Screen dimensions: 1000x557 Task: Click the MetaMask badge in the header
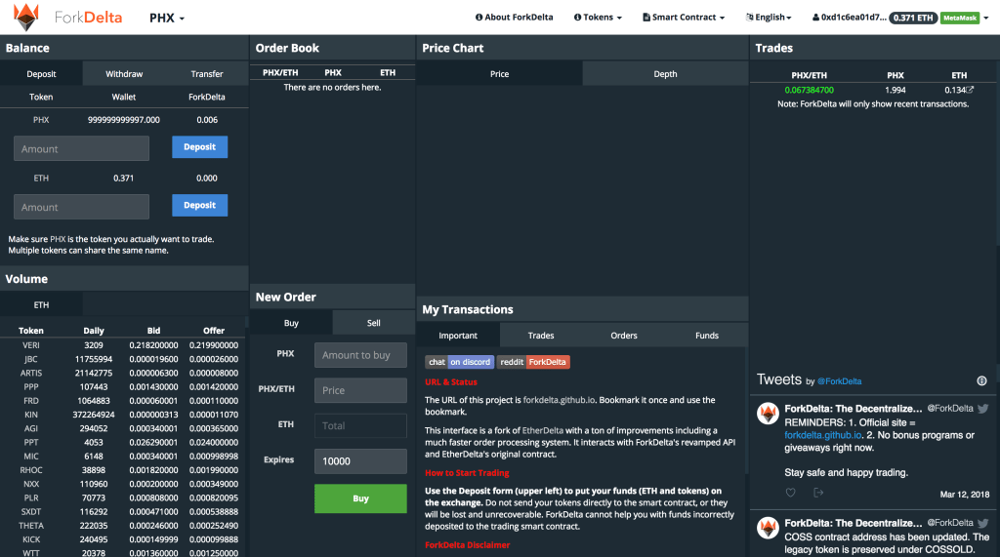tap(960, 18)
